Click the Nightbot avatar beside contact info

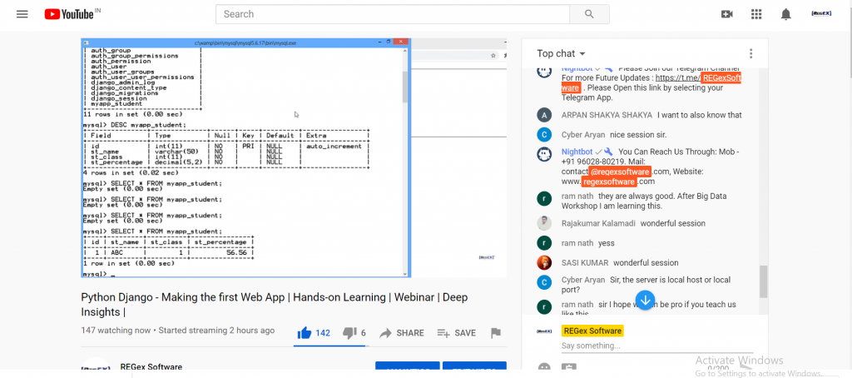[x=544, y=155]
